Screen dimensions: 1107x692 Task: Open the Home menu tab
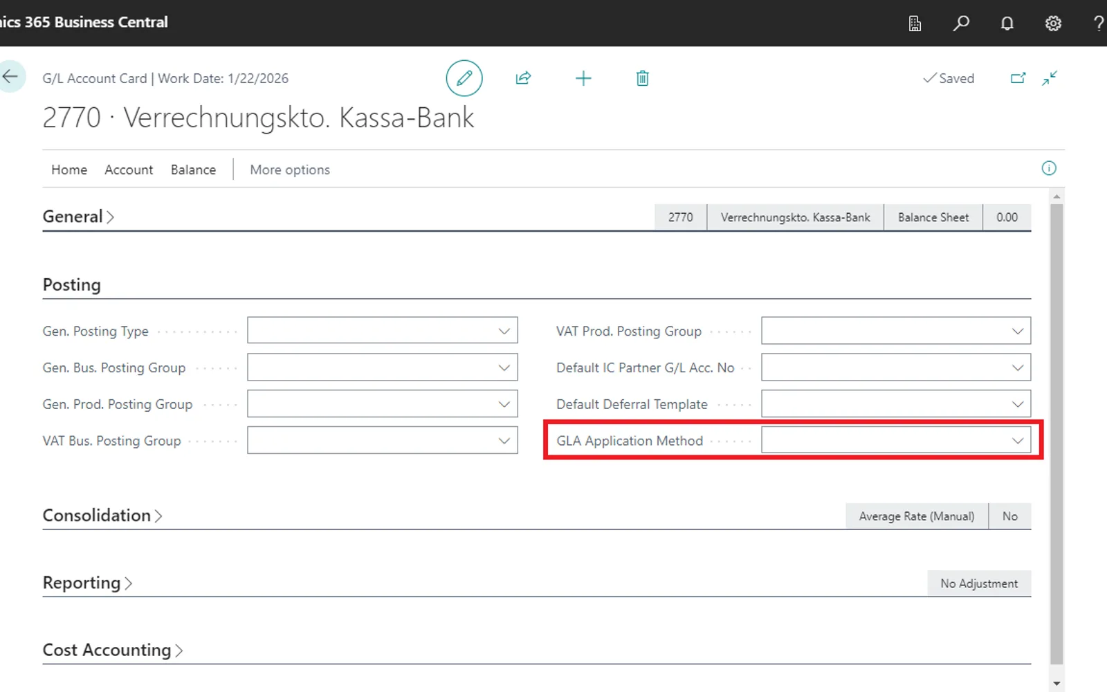[69, 170]
